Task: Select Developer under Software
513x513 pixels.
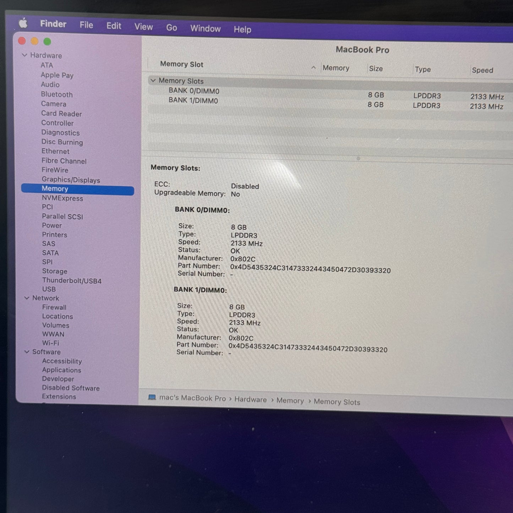Action: 58,379
